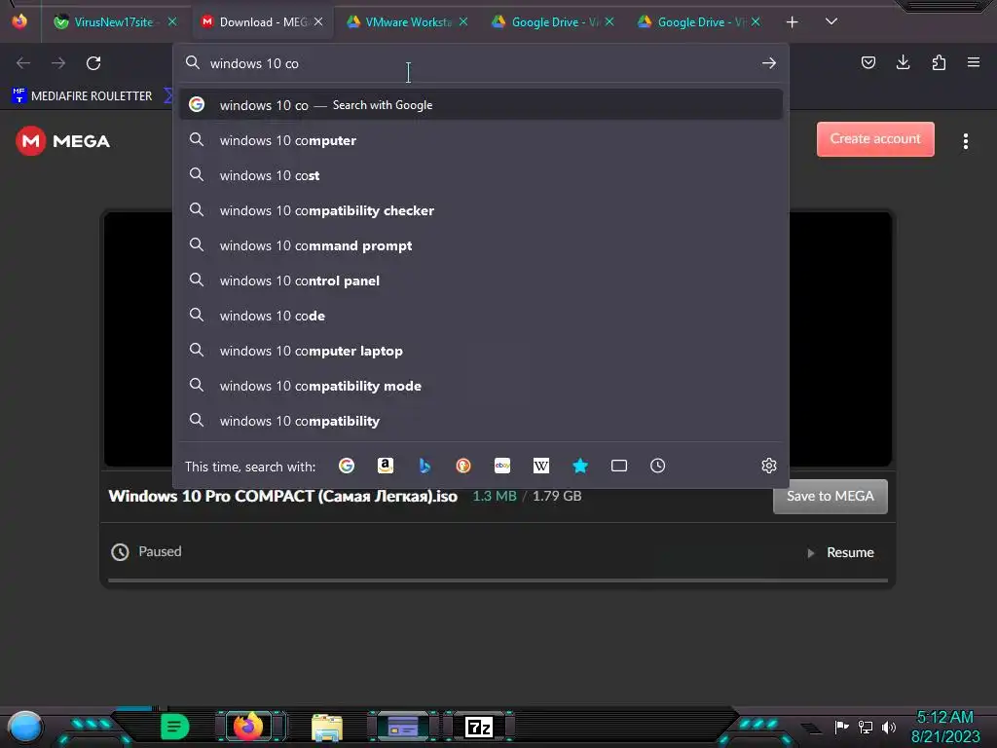Search bookmarks via the star icon
Viewport: 997px width, 748px height.
tap(580, 466)
